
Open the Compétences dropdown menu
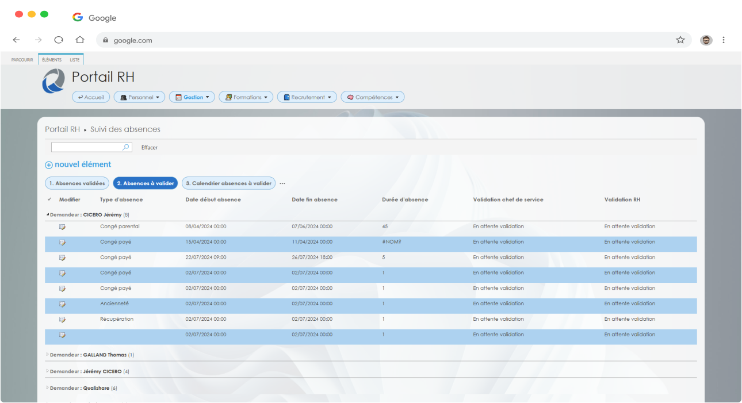pos(373,97)
